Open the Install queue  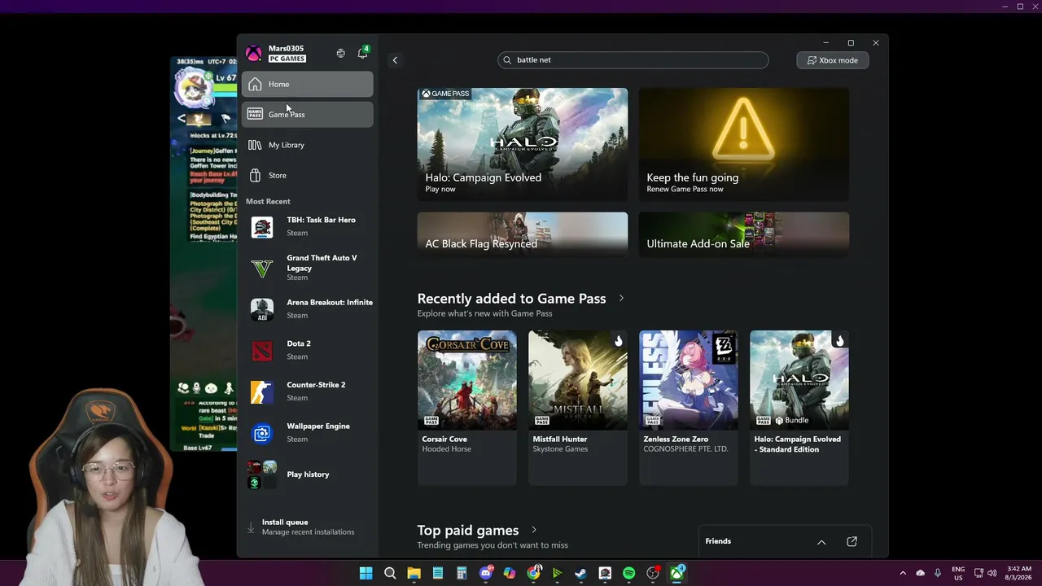point(308,527)
